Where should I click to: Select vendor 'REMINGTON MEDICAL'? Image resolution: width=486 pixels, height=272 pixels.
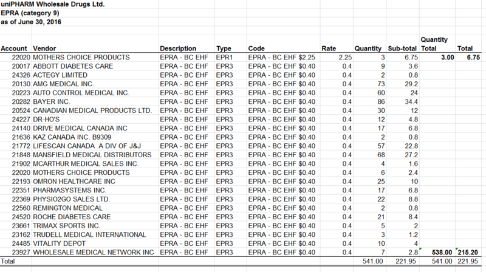coord(67,208)
